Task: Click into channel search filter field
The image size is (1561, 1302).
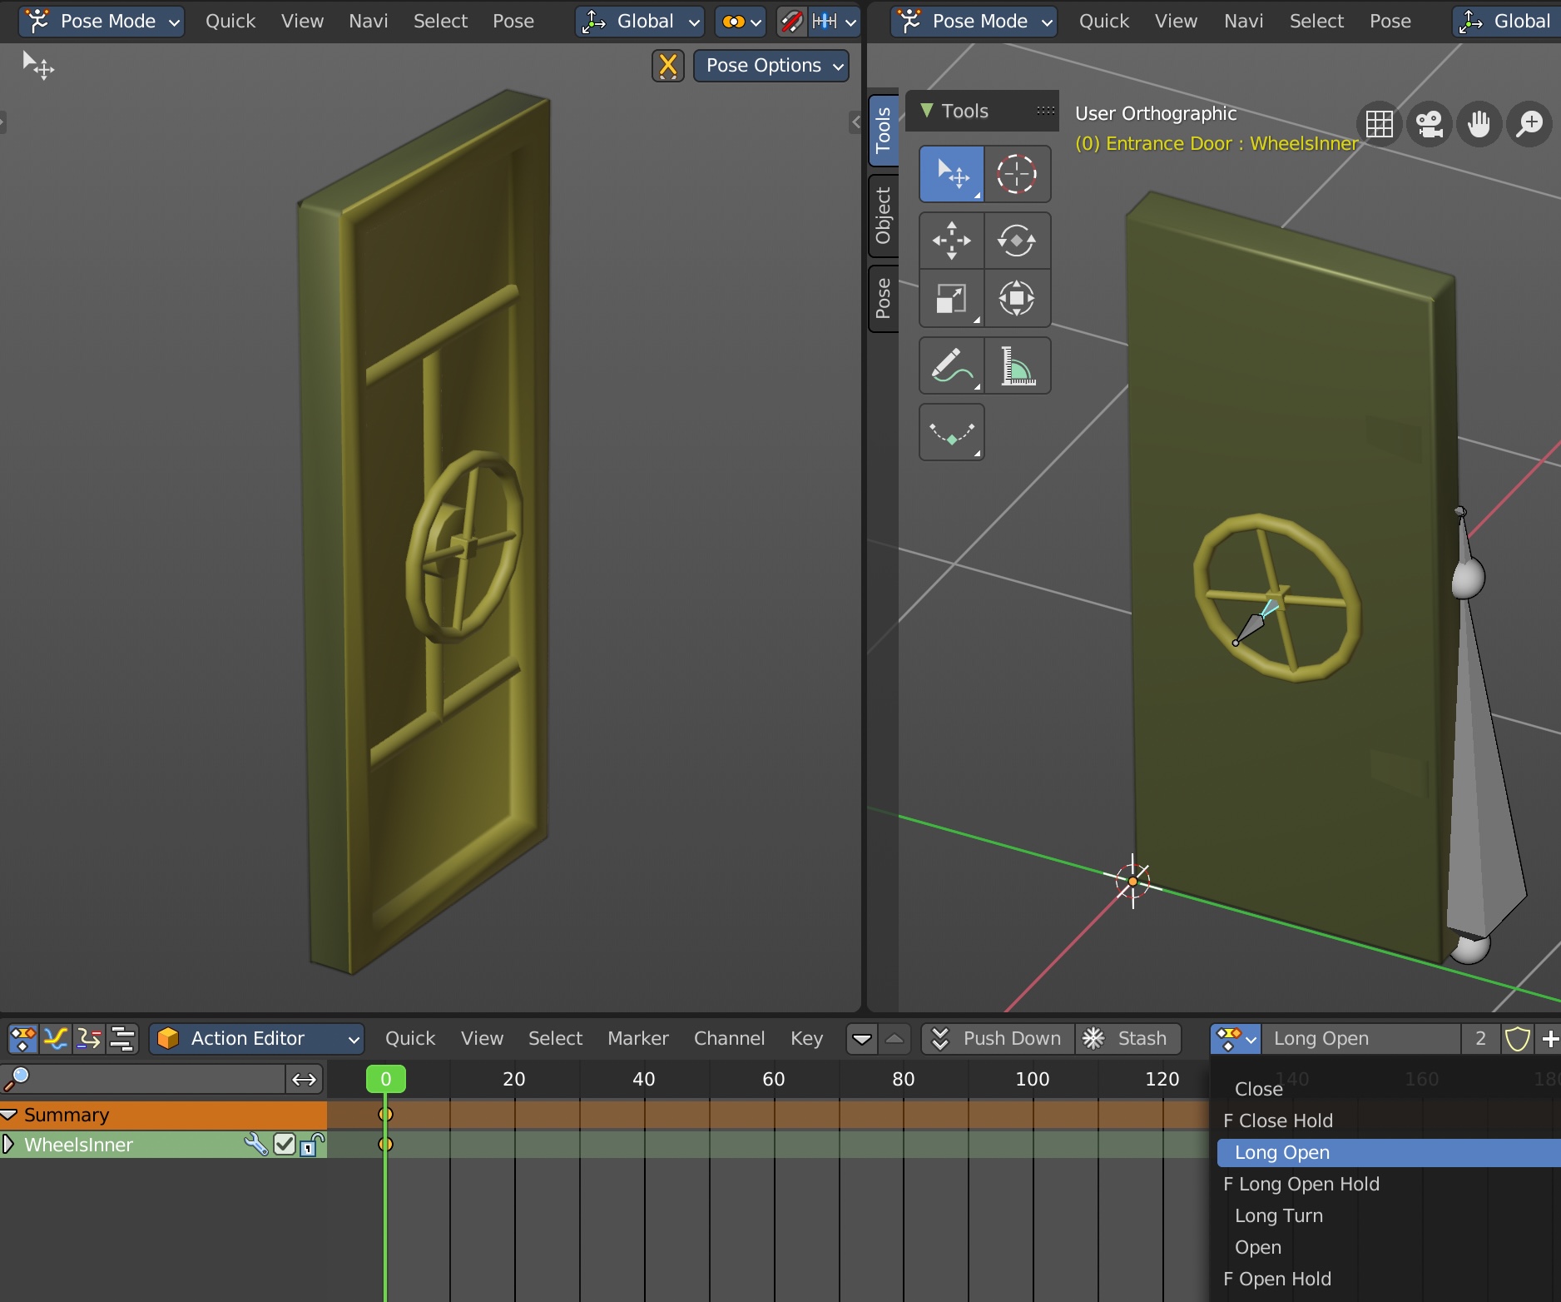Action: pyautogui.click(x=142, y=1080)
